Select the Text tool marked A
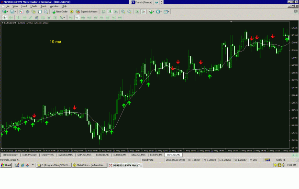 click(49, 18)
